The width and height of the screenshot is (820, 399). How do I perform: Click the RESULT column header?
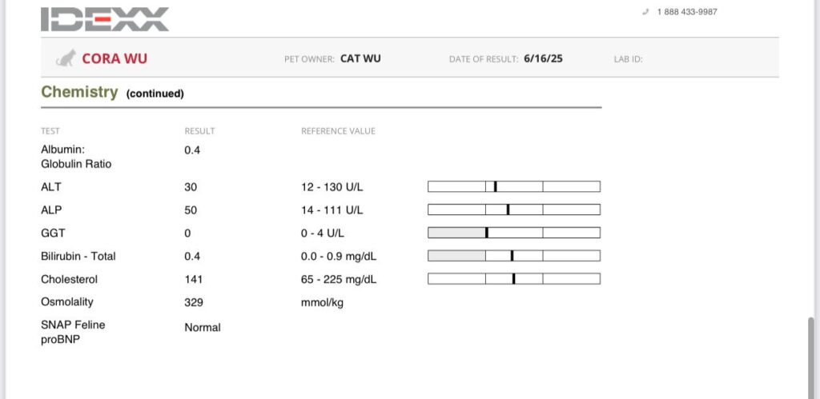[x=199, y=131]
